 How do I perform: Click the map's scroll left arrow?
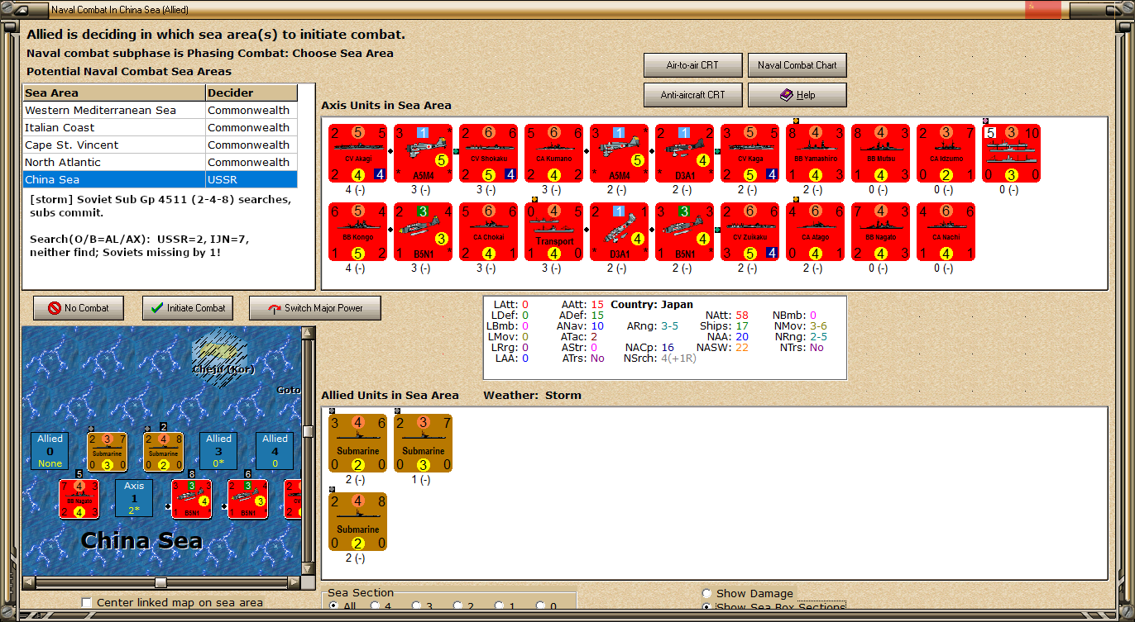29,582
